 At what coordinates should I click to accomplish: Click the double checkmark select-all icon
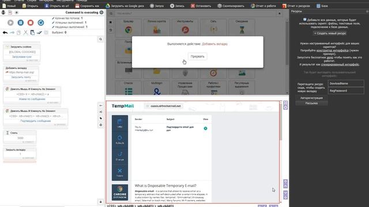tap(39, 32)
